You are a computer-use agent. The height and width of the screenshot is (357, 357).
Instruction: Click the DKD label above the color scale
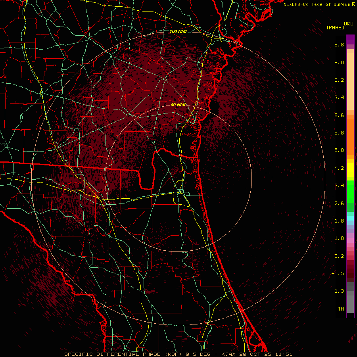pyautogui.click(x=349, y=24)
